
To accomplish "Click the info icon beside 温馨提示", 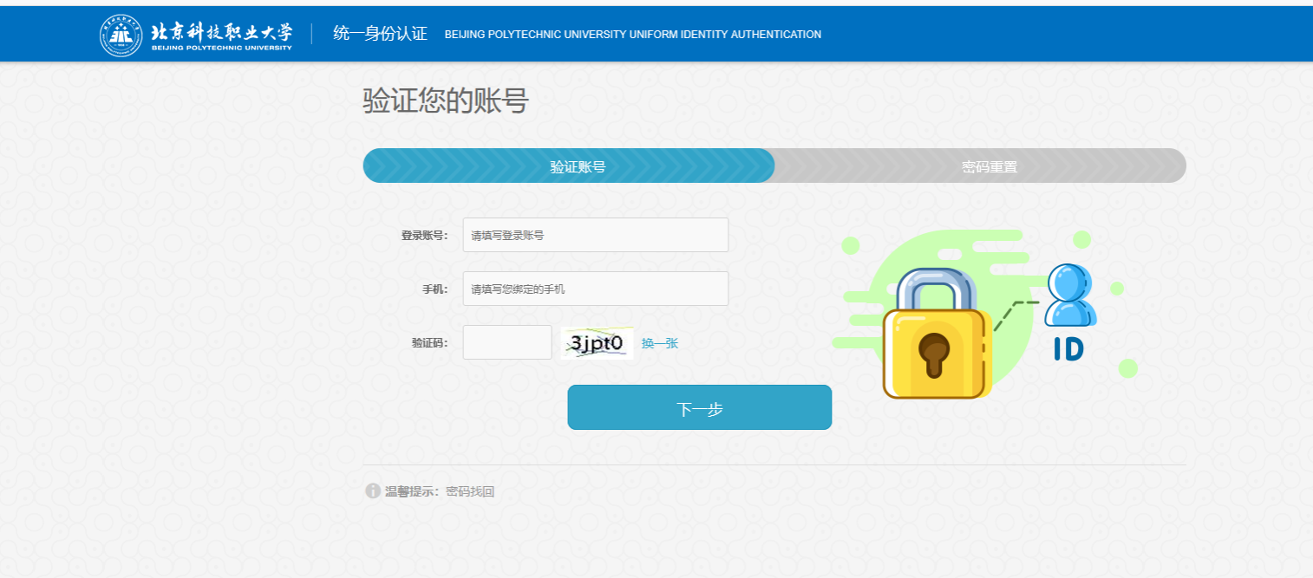I will (373, 491).
